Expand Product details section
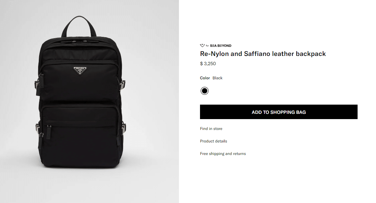376x203 pixels. point(213,141)
